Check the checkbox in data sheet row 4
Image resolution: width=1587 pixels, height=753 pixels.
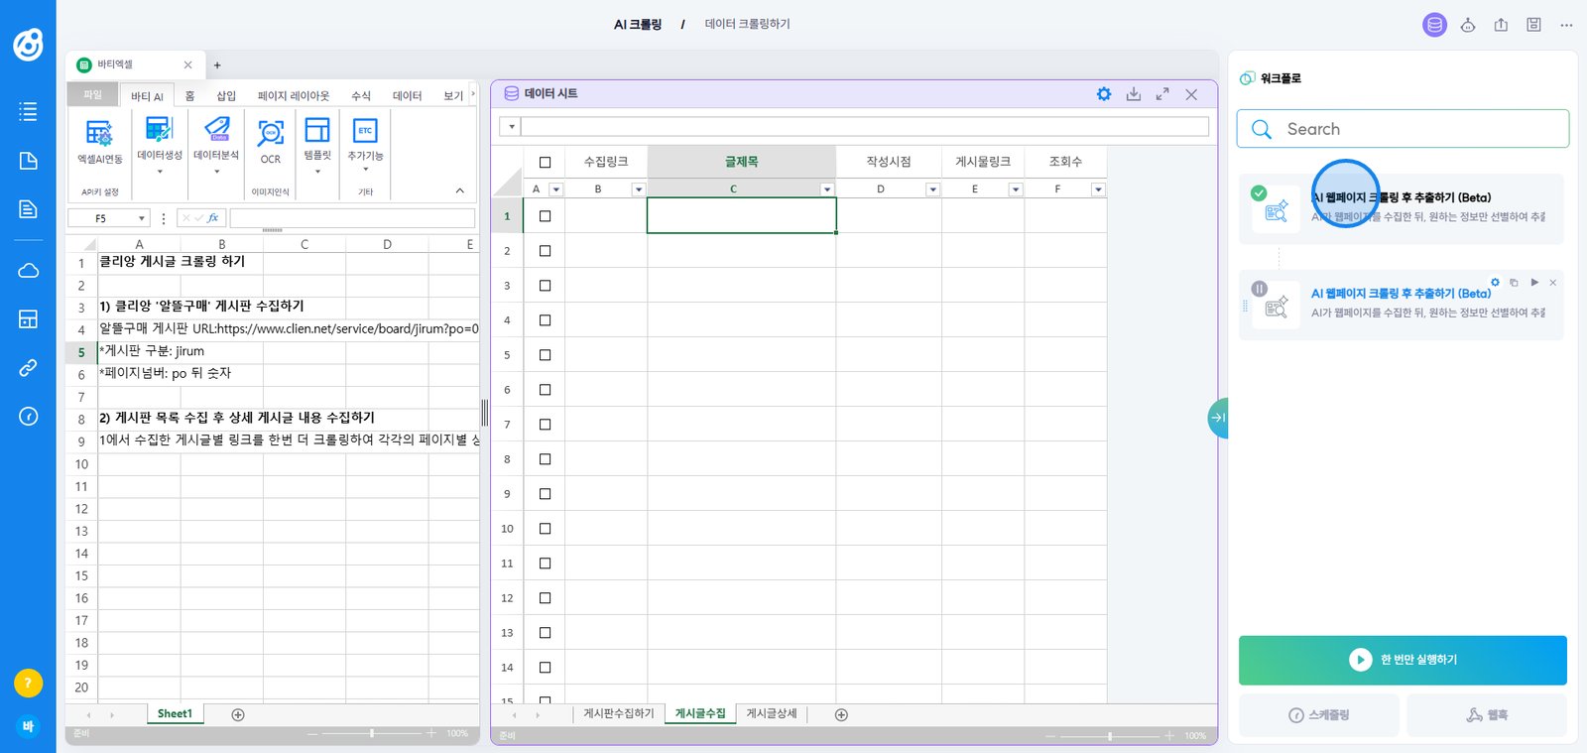tap(545, 320)
